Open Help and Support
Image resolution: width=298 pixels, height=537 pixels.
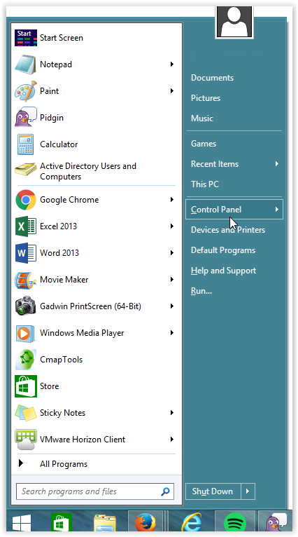pyautogui.click(x=224, y=271)
